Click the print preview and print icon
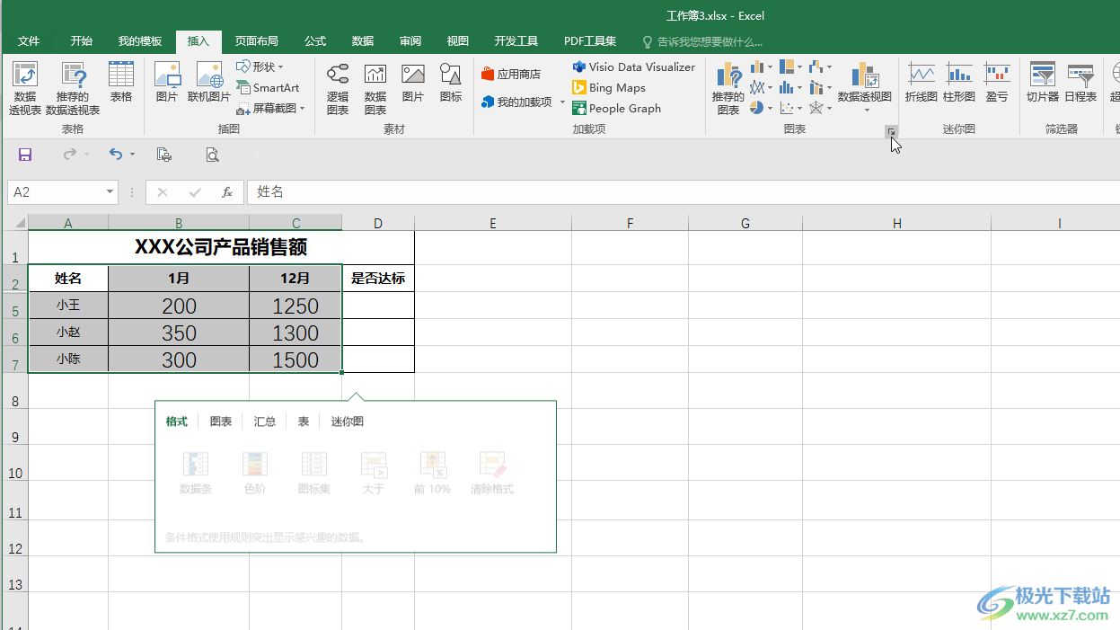The height and width of the screenshot is (630, 1120). click(x=164, y=155)
